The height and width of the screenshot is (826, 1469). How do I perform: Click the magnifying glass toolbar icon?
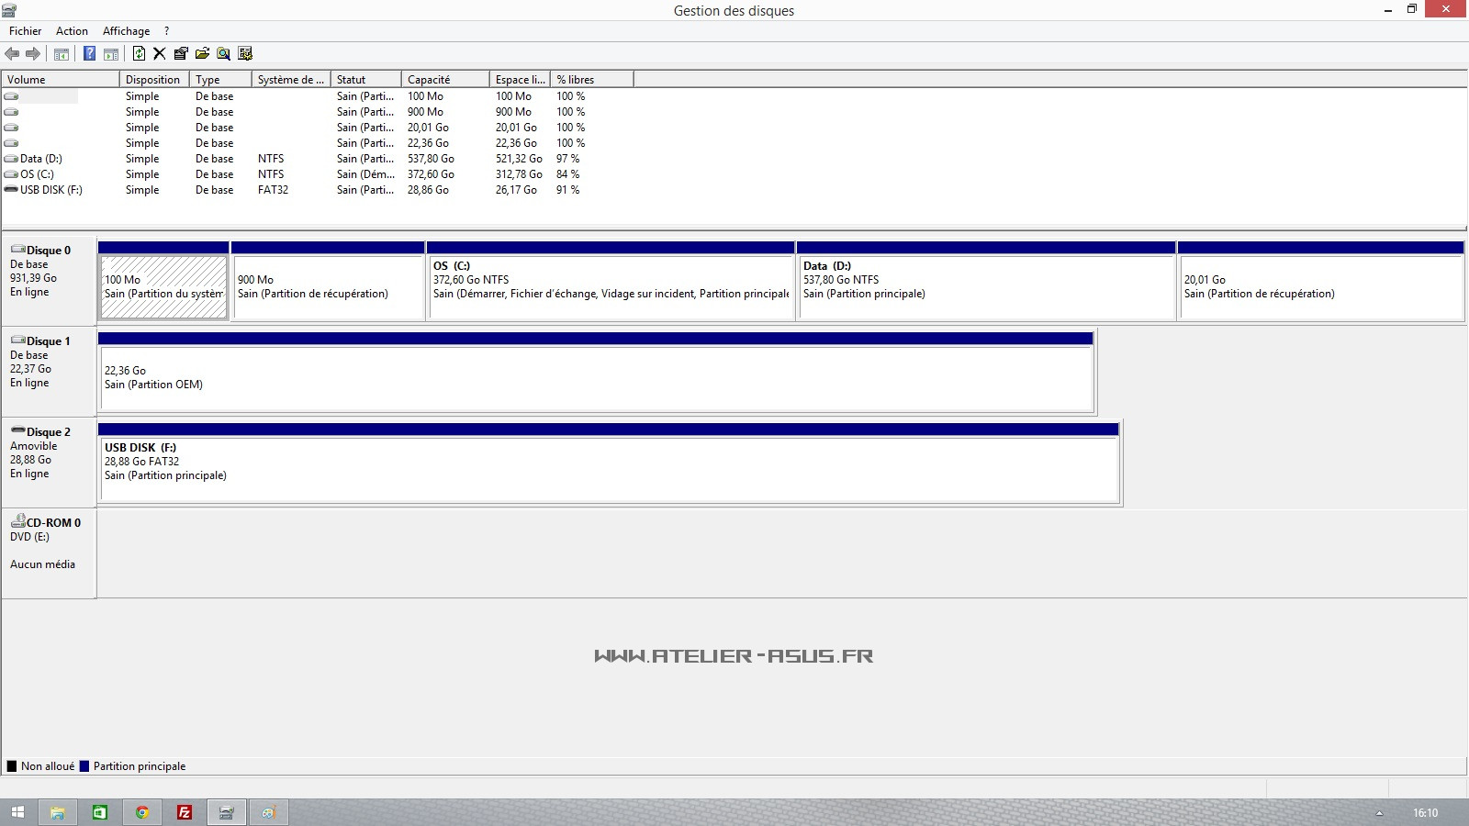click(223, 53)
